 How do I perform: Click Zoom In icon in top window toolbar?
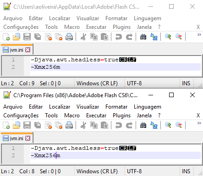(x=168, y=37)
